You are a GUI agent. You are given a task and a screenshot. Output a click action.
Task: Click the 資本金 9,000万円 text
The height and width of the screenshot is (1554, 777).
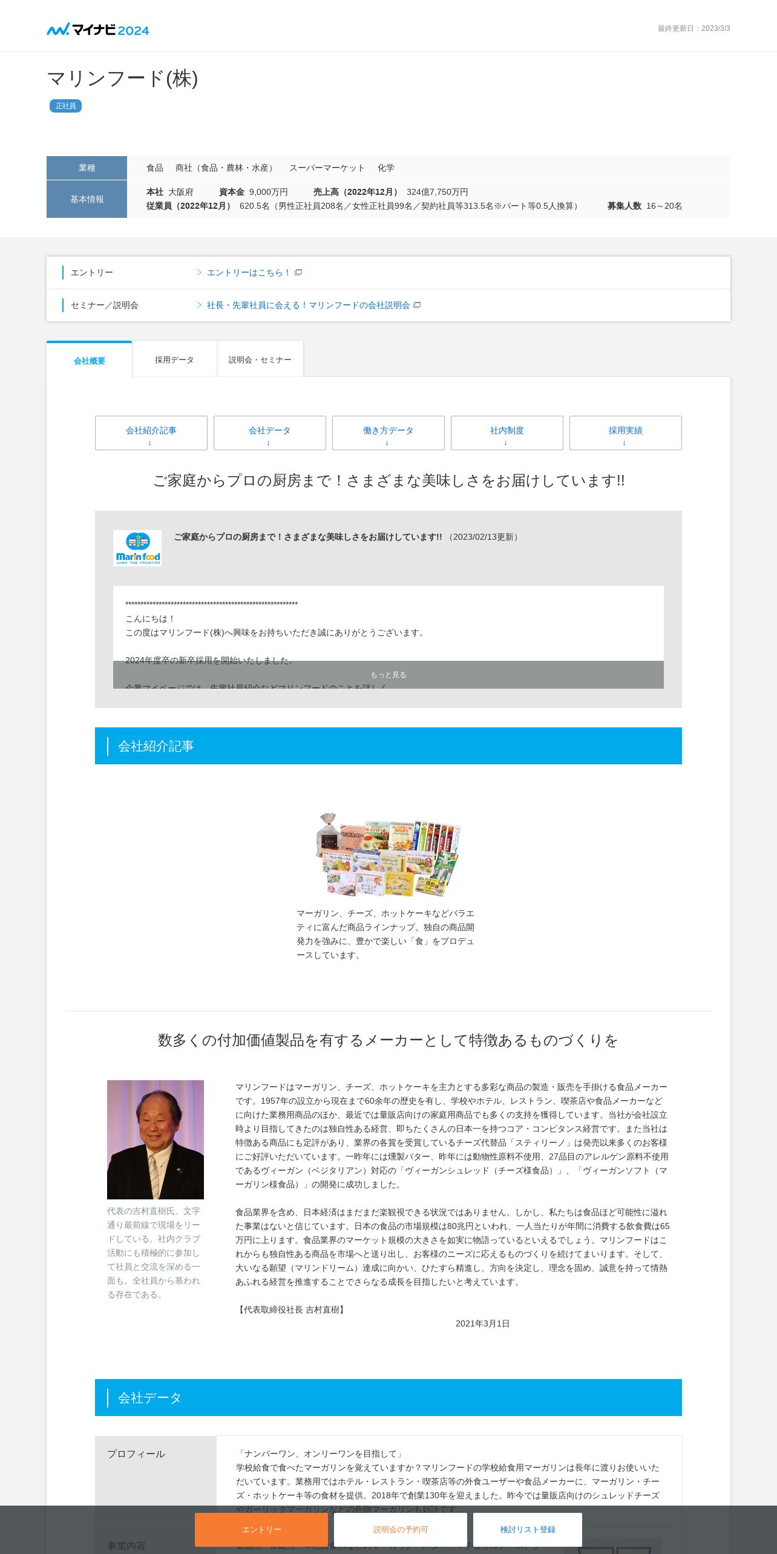pos(254,192)
